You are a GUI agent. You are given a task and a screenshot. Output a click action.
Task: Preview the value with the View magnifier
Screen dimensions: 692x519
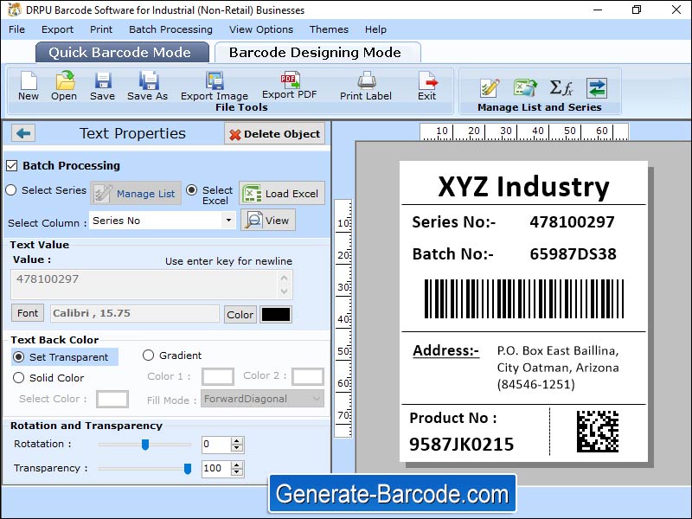point(269,220)
